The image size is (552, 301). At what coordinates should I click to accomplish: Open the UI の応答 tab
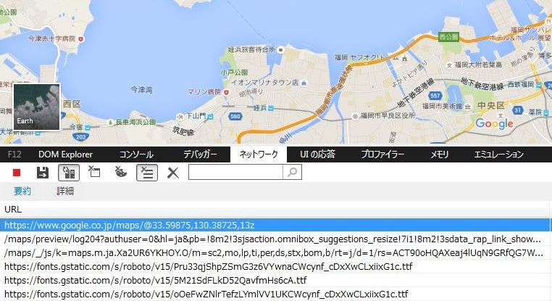[317, 154]
